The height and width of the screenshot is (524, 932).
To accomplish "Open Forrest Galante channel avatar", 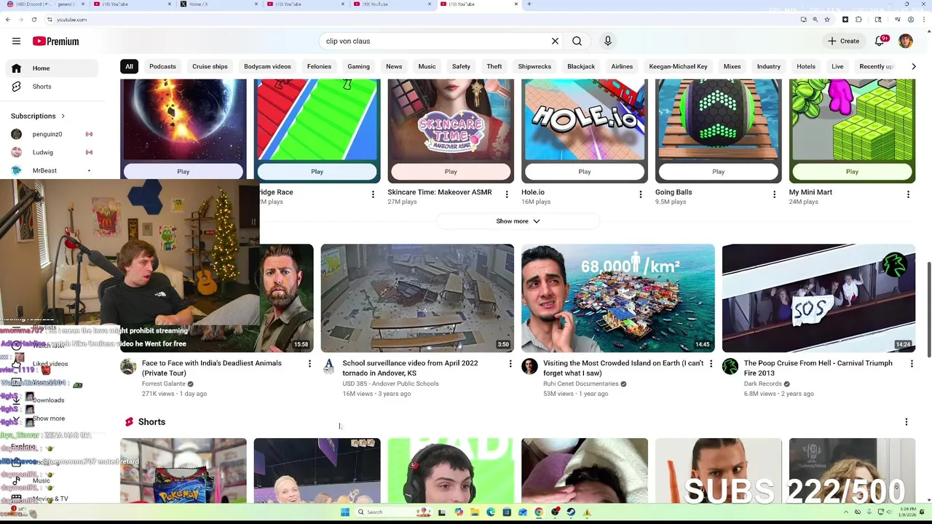I will [128, 367].
